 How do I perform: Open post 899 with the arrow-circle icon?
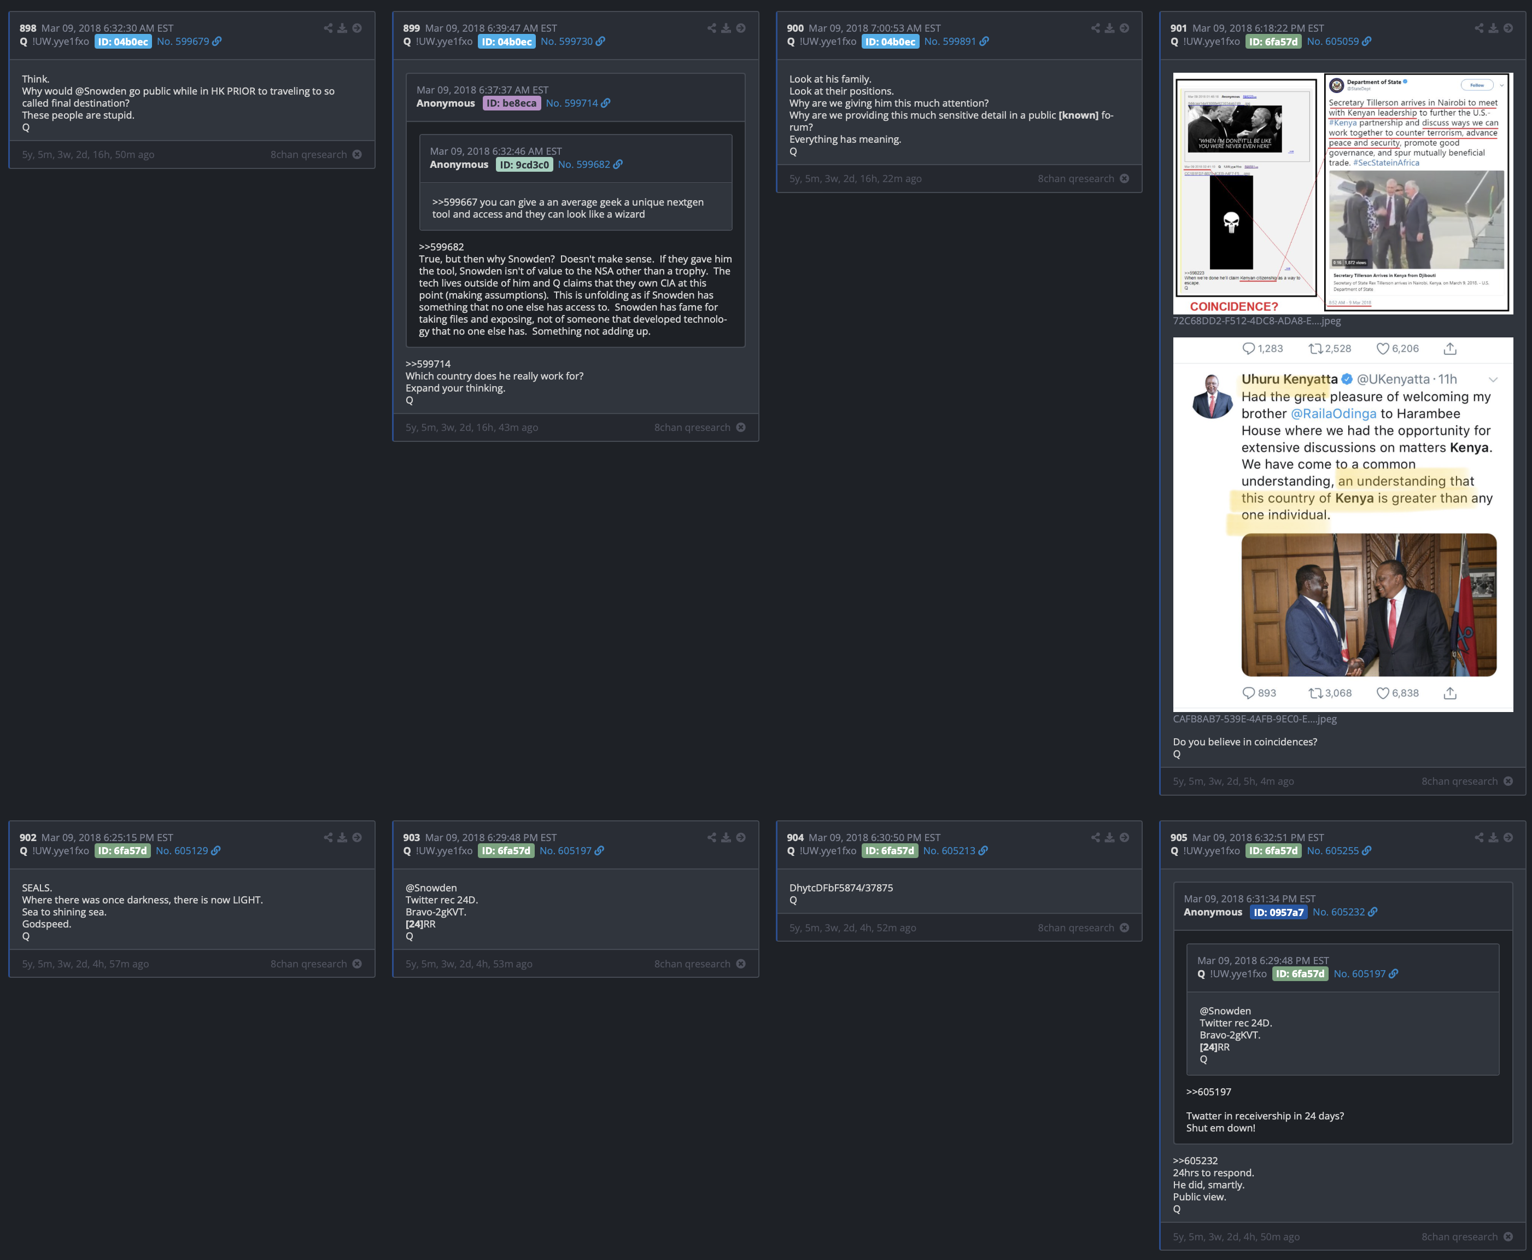click(x=741, y=28)
